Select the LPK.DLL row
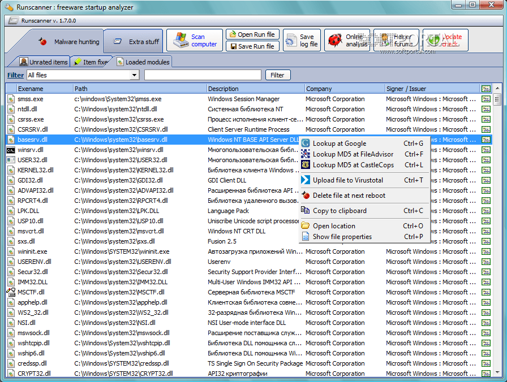 (249, 211)
